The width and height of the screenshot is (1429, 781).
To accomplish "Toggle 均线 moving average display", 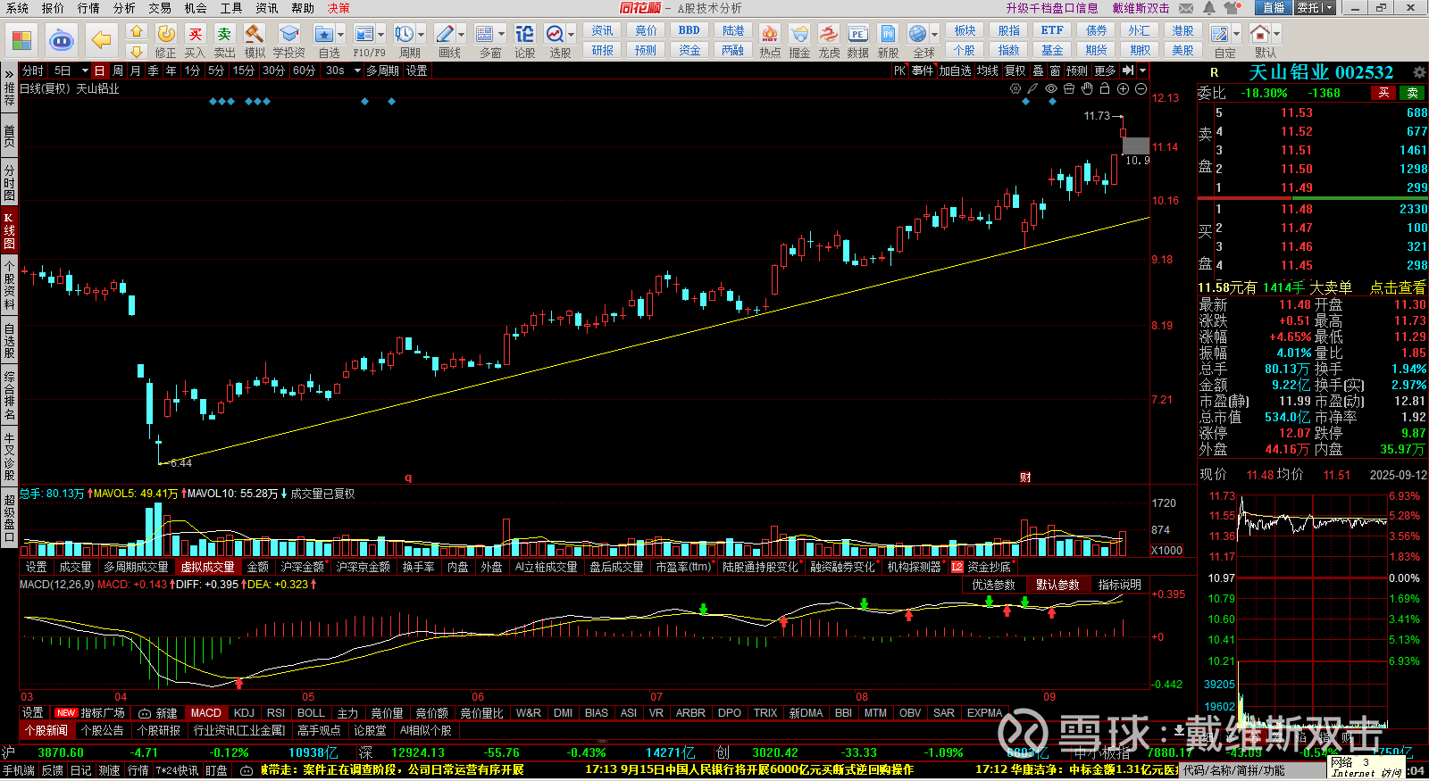I will (x=987, y=71).
